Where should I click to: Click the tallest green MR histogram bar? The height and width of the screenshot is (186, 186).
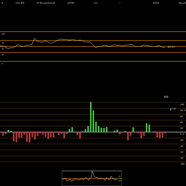click(x=91, y=117)
